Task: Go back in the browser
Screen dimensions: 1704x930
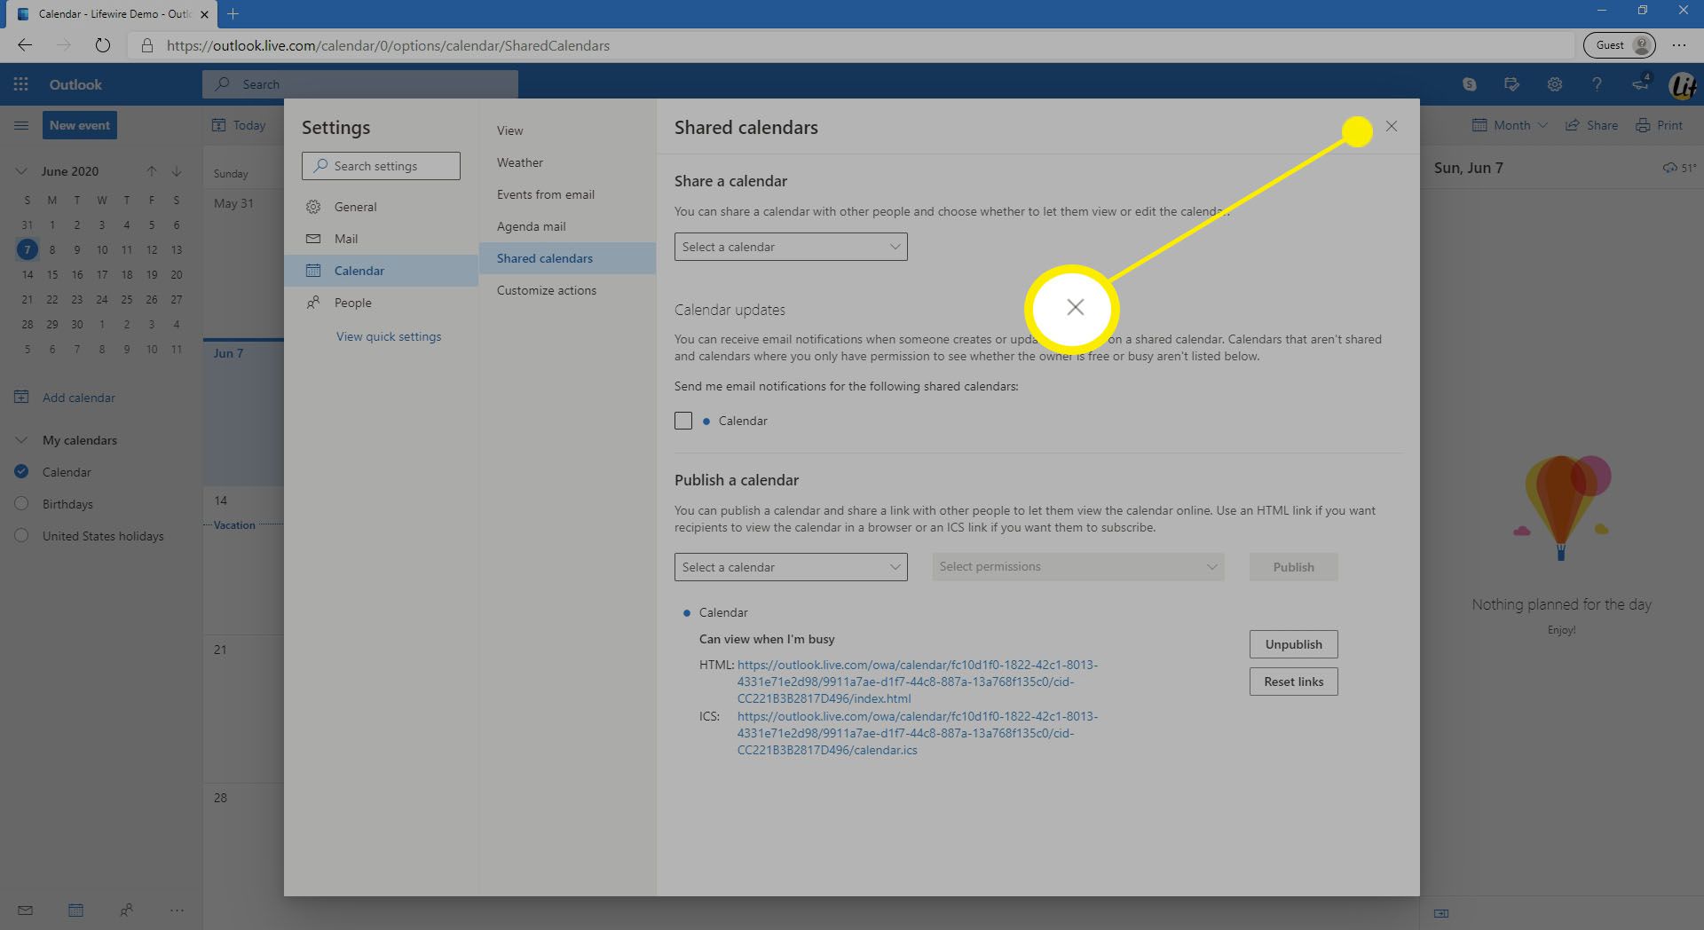Action: click(x=25, y=45)
